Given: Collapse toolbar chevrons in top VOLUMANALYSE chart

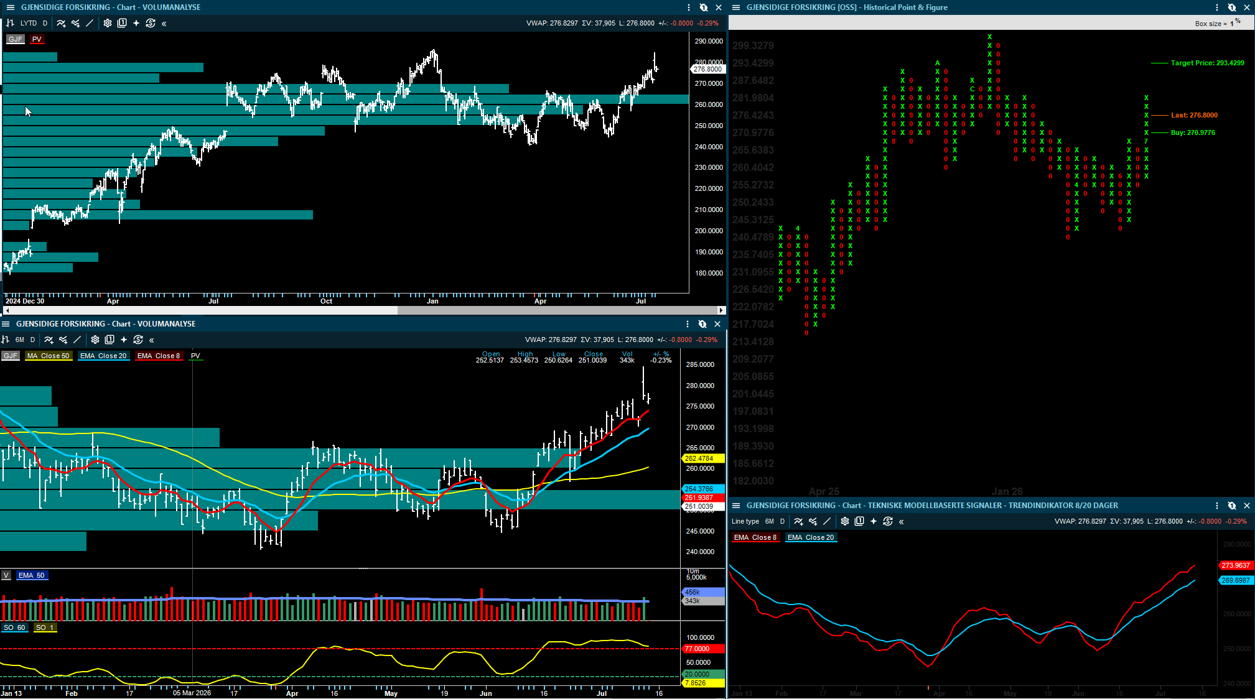Looking at the screenshot, I should point(164,24).
